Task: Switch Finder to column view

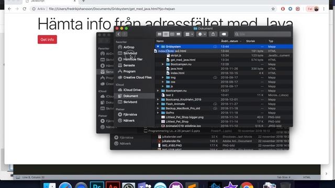Action: coord(172,34)
